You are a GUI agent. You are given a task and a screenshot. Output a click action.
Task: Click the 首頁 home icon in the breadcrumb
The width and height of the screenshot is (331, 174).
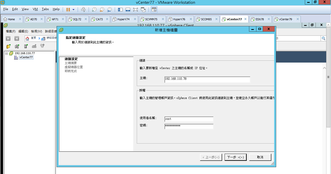pos(27,38)
